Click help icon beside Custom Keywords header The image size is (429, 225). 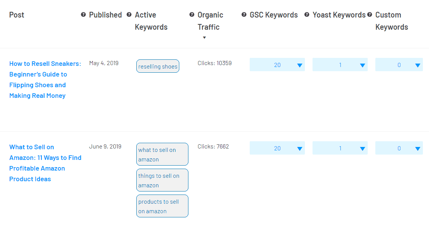369,14
